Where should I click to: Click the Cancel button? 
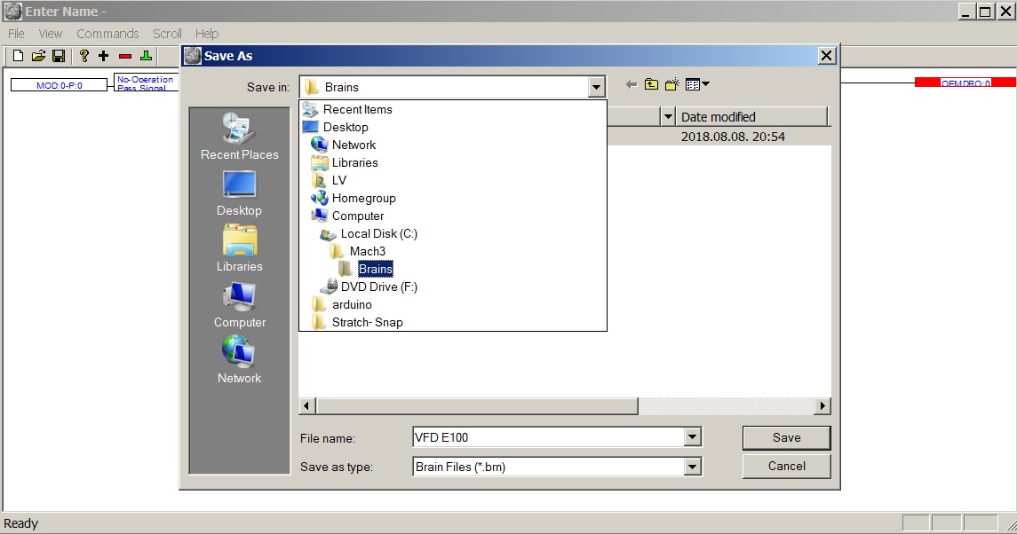(786, 466)
